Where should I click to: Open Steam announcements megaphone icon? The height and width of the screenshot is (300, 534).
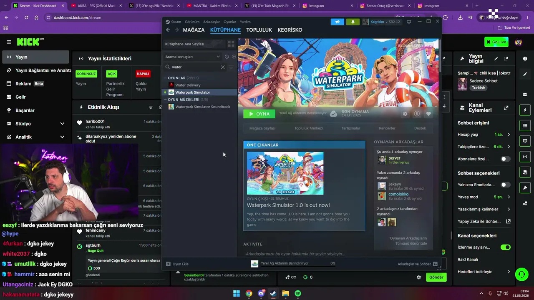(x=337, y=22)
